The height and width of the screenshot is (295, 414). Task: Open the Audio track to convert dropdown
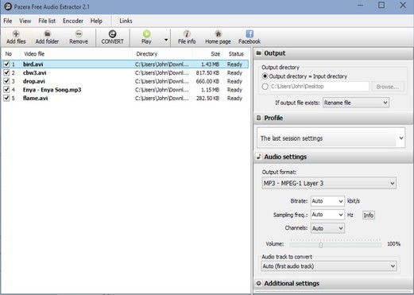[329, 266]
